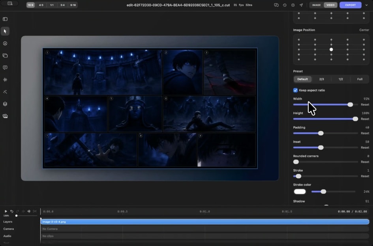
Task: Click the Width slider handle
Action: (350, 104)
